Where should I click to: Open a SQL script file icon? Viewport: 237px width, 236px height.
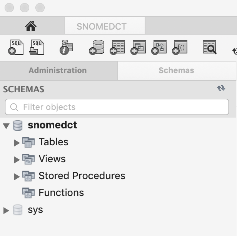(37, 47)
